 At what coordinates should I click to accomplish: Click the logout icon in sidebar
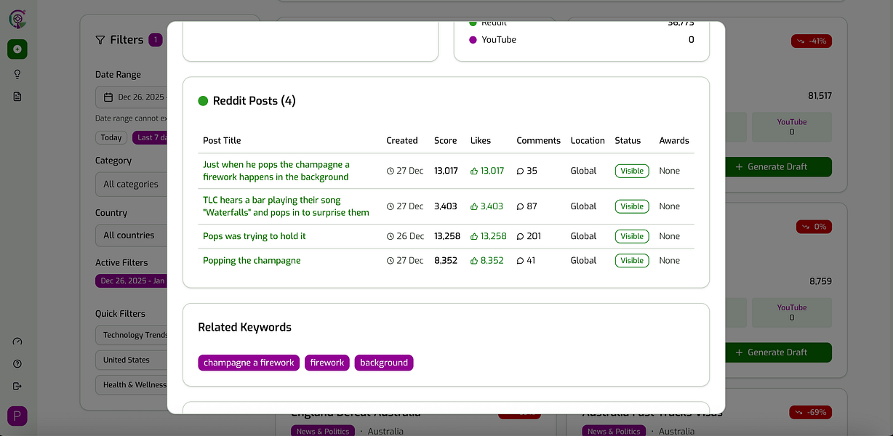coord(17,386)
